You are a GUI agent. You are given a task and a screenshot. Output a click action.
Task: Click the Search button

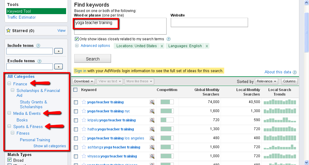point(93,59)
